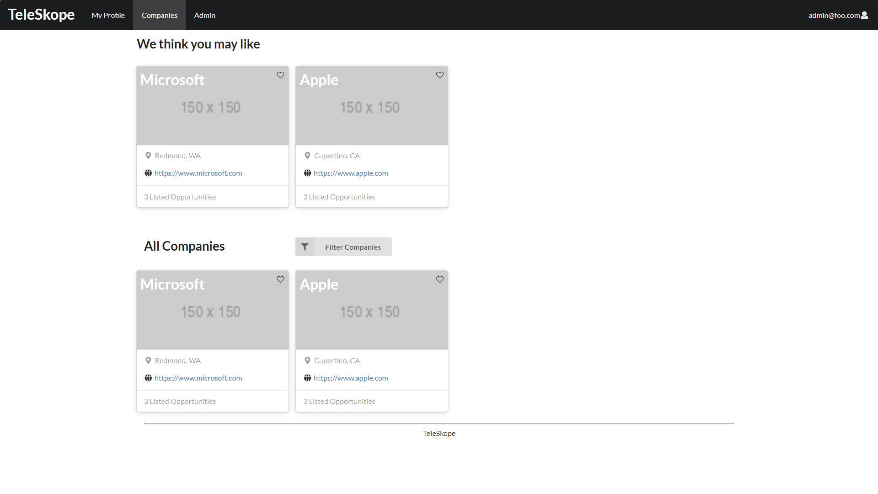Open apple.com link in All Companies card

tap(351, 378)
